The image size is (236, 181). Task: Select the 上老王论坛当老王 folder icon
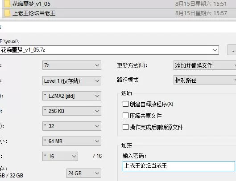pyautogui.click(x=7, y=13)
